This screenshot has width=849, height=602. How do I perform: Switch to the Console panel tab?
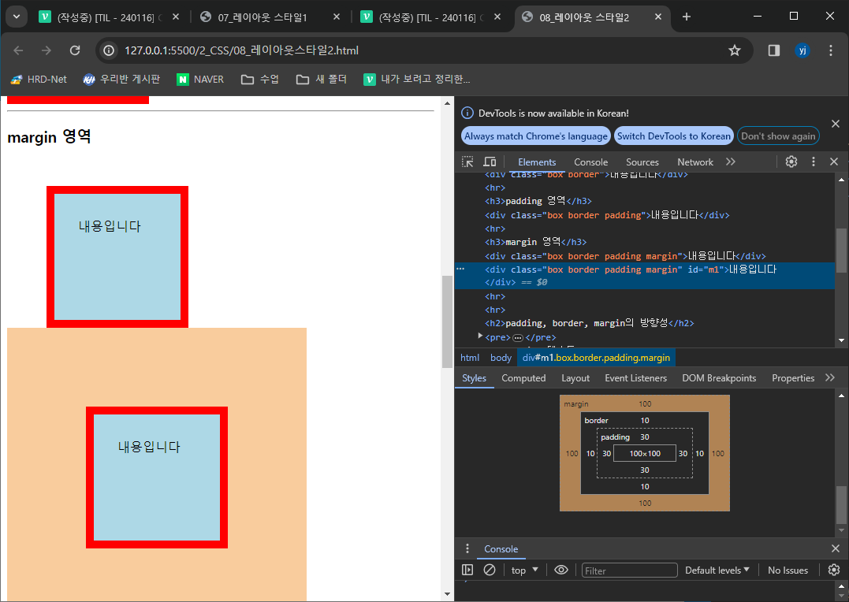(590, 162)
